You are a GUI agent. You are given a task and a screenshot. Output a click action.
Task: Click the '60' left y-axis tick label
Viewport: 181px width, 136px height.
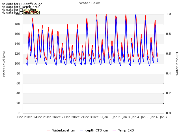click(18, 83)
